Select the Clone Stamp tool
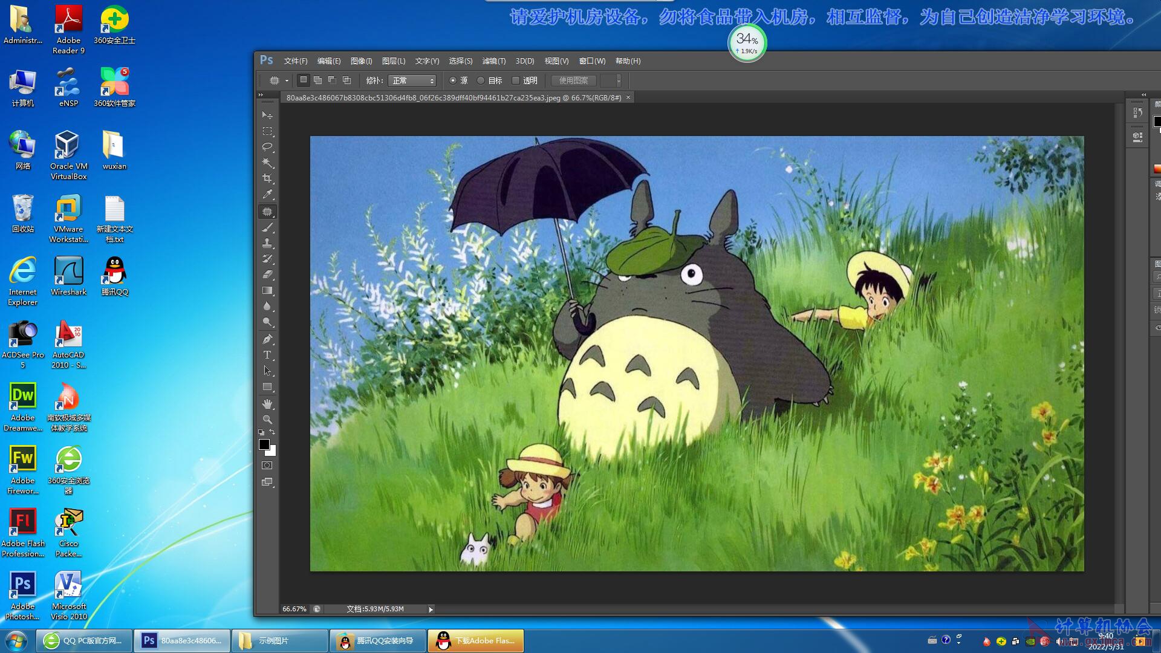The height and width of the screenshot is (653, 1161). [x=267, y=243]
